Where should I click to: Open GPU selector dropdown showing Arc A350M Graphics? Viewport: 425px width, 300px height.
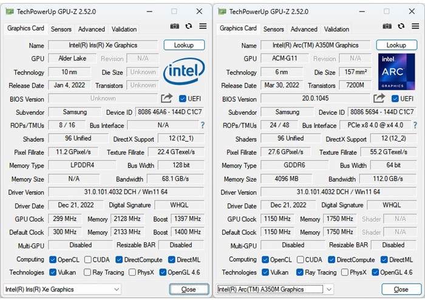[x=274, y=289]
